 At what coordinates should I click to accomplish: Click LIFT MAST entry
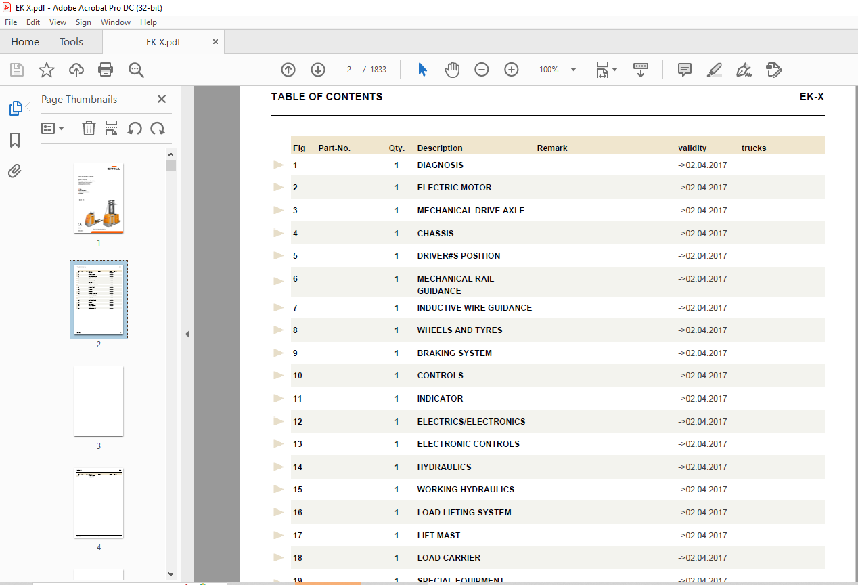pos(438,535)
